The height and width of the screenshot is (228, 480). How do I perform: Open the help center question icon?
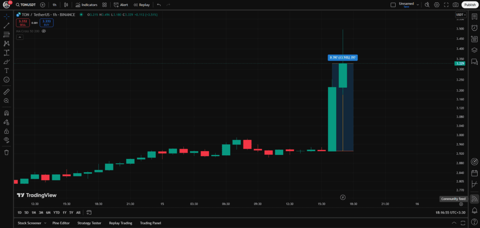point(474,221)
